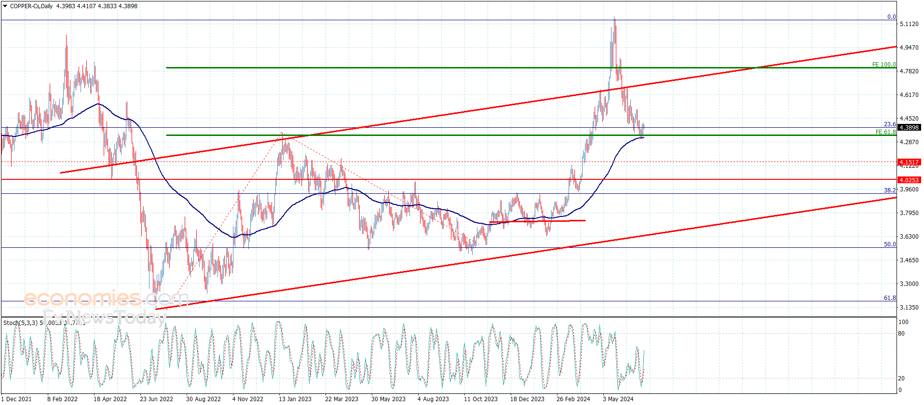Click the 4.9470 price axis value
The height and width of the screenshot is (405, 924).
click(909, 48)
